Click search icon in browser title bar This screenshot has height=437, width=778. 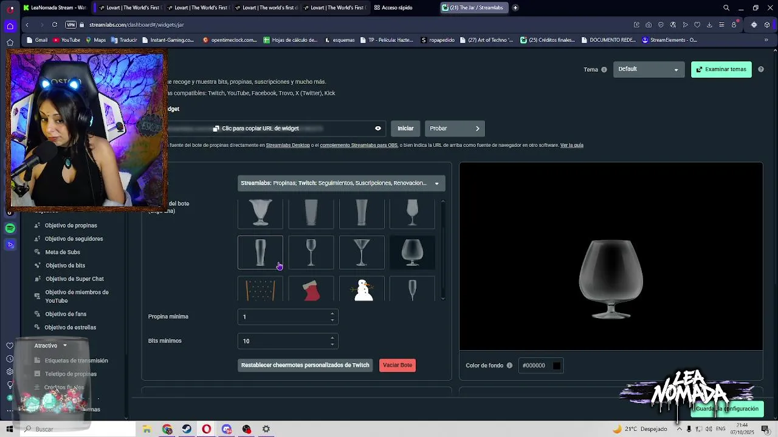pos(726,8)
